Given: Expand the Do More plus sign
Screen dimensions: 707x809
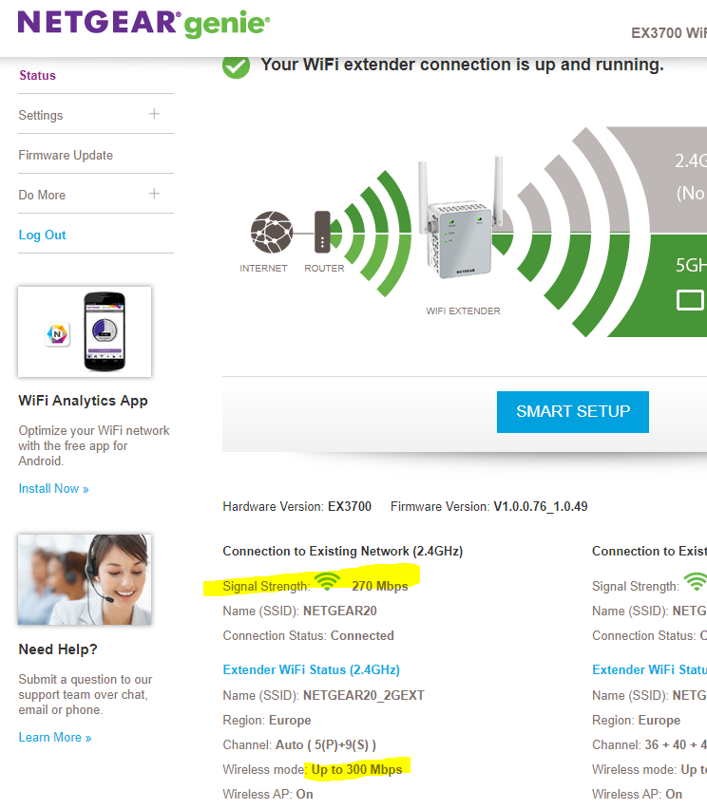Looking at the screenshot, I should [154, 194].
